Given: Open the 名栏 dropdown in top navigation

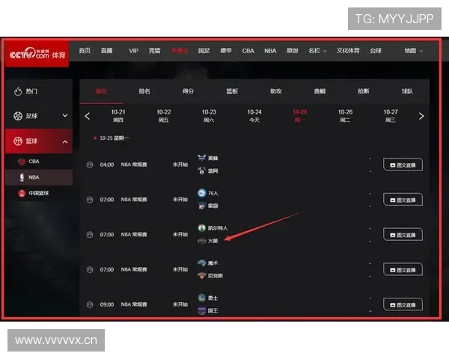Looking at the screenshot, I should tap(317, 51).
